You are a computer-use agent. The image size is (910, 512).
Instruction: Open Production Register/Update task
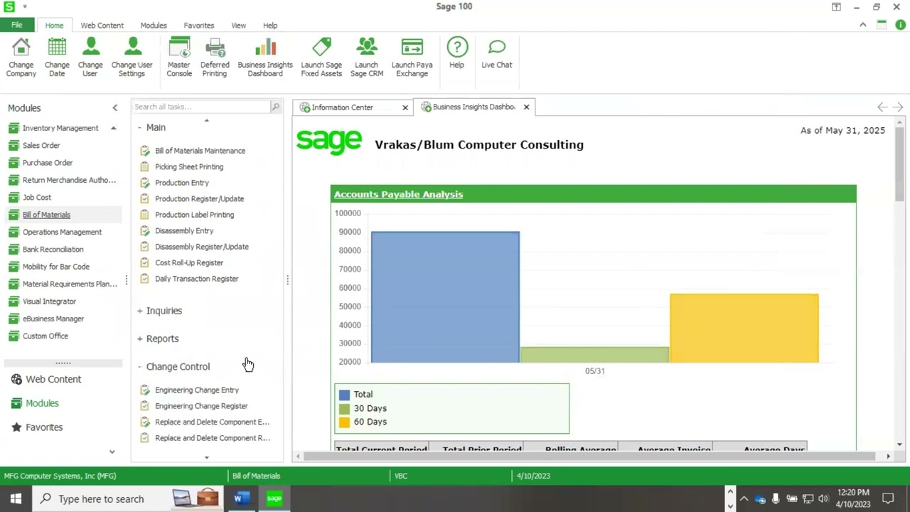[199, 198]
